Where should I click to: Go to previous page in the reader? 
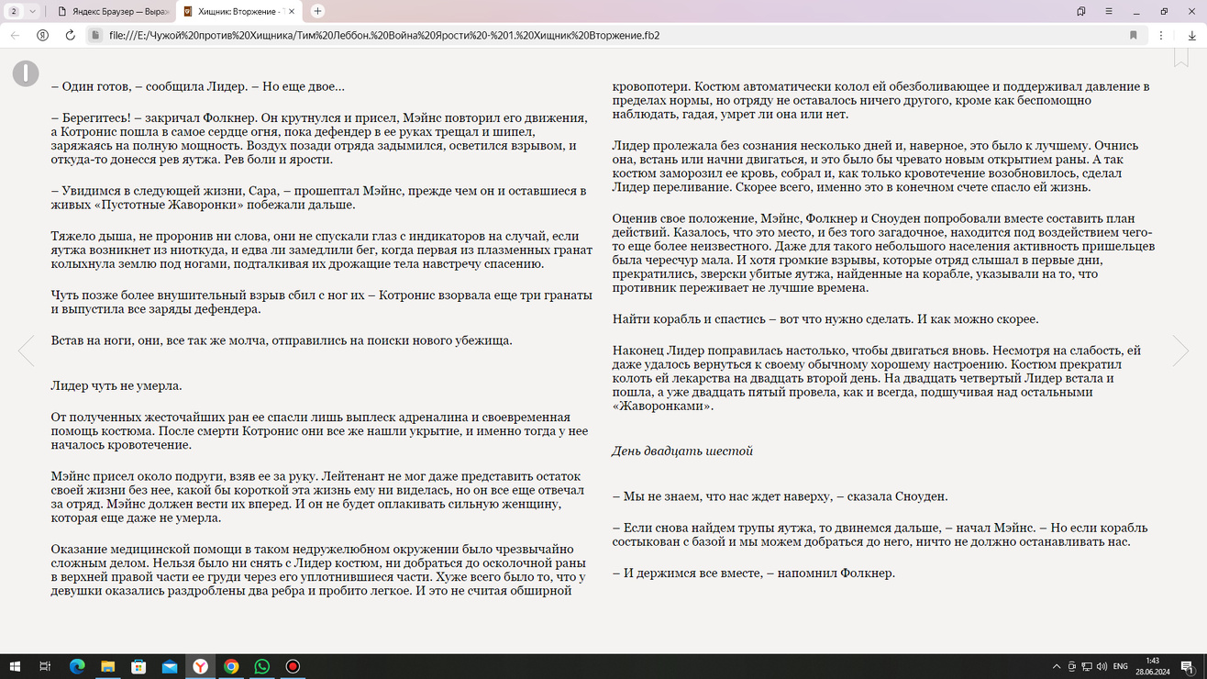tap(27, 351)
